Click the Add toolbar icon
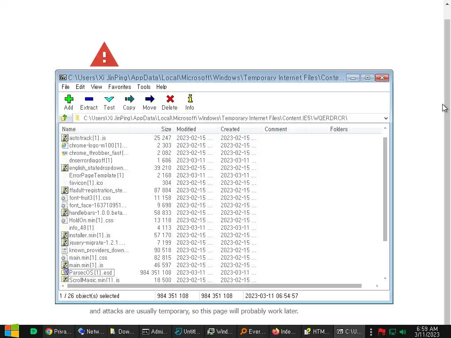The width and height of the screenshot is (451, 338). tap(69, 99)
